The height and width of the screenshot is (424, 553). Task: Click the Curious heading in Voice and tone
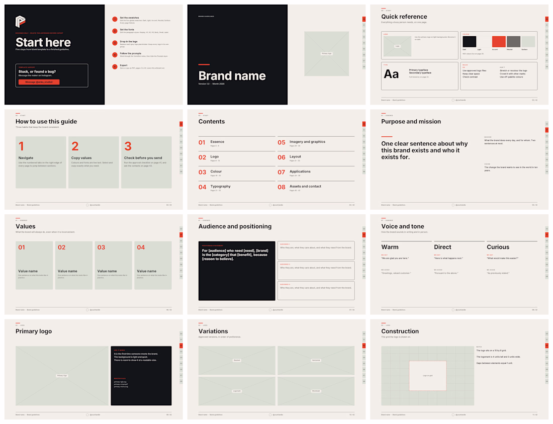tap(498, 247)
